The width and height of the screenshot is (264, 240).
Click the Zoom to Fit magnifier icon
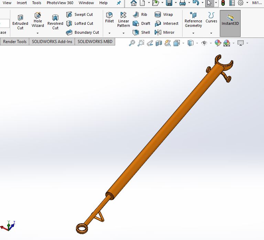click(x=132, y=43)
